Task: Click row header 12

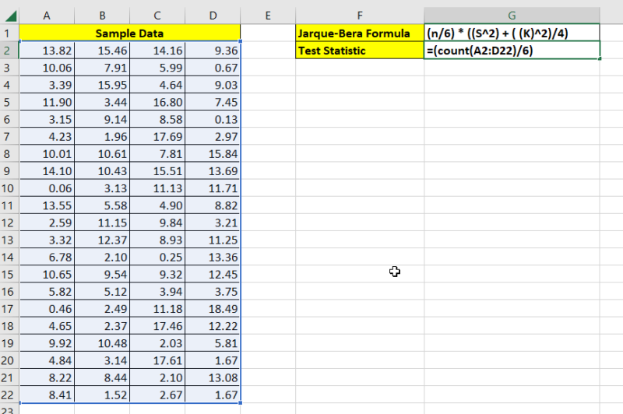Action: click(x=9, y=222)
